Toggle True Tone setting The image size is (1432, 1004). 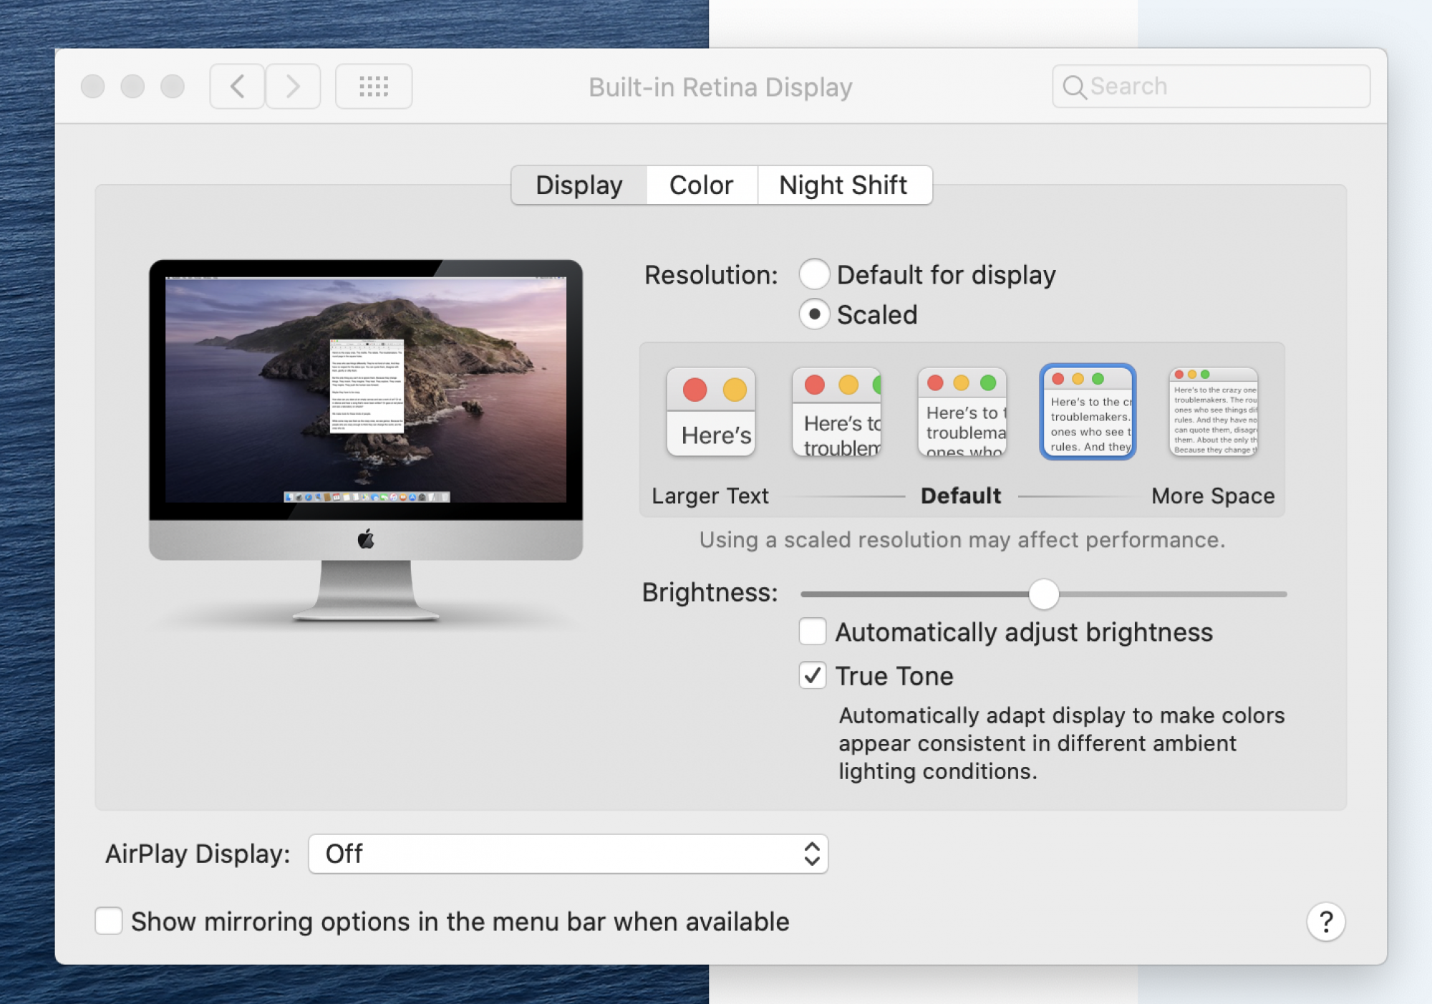tap(814, 675)
